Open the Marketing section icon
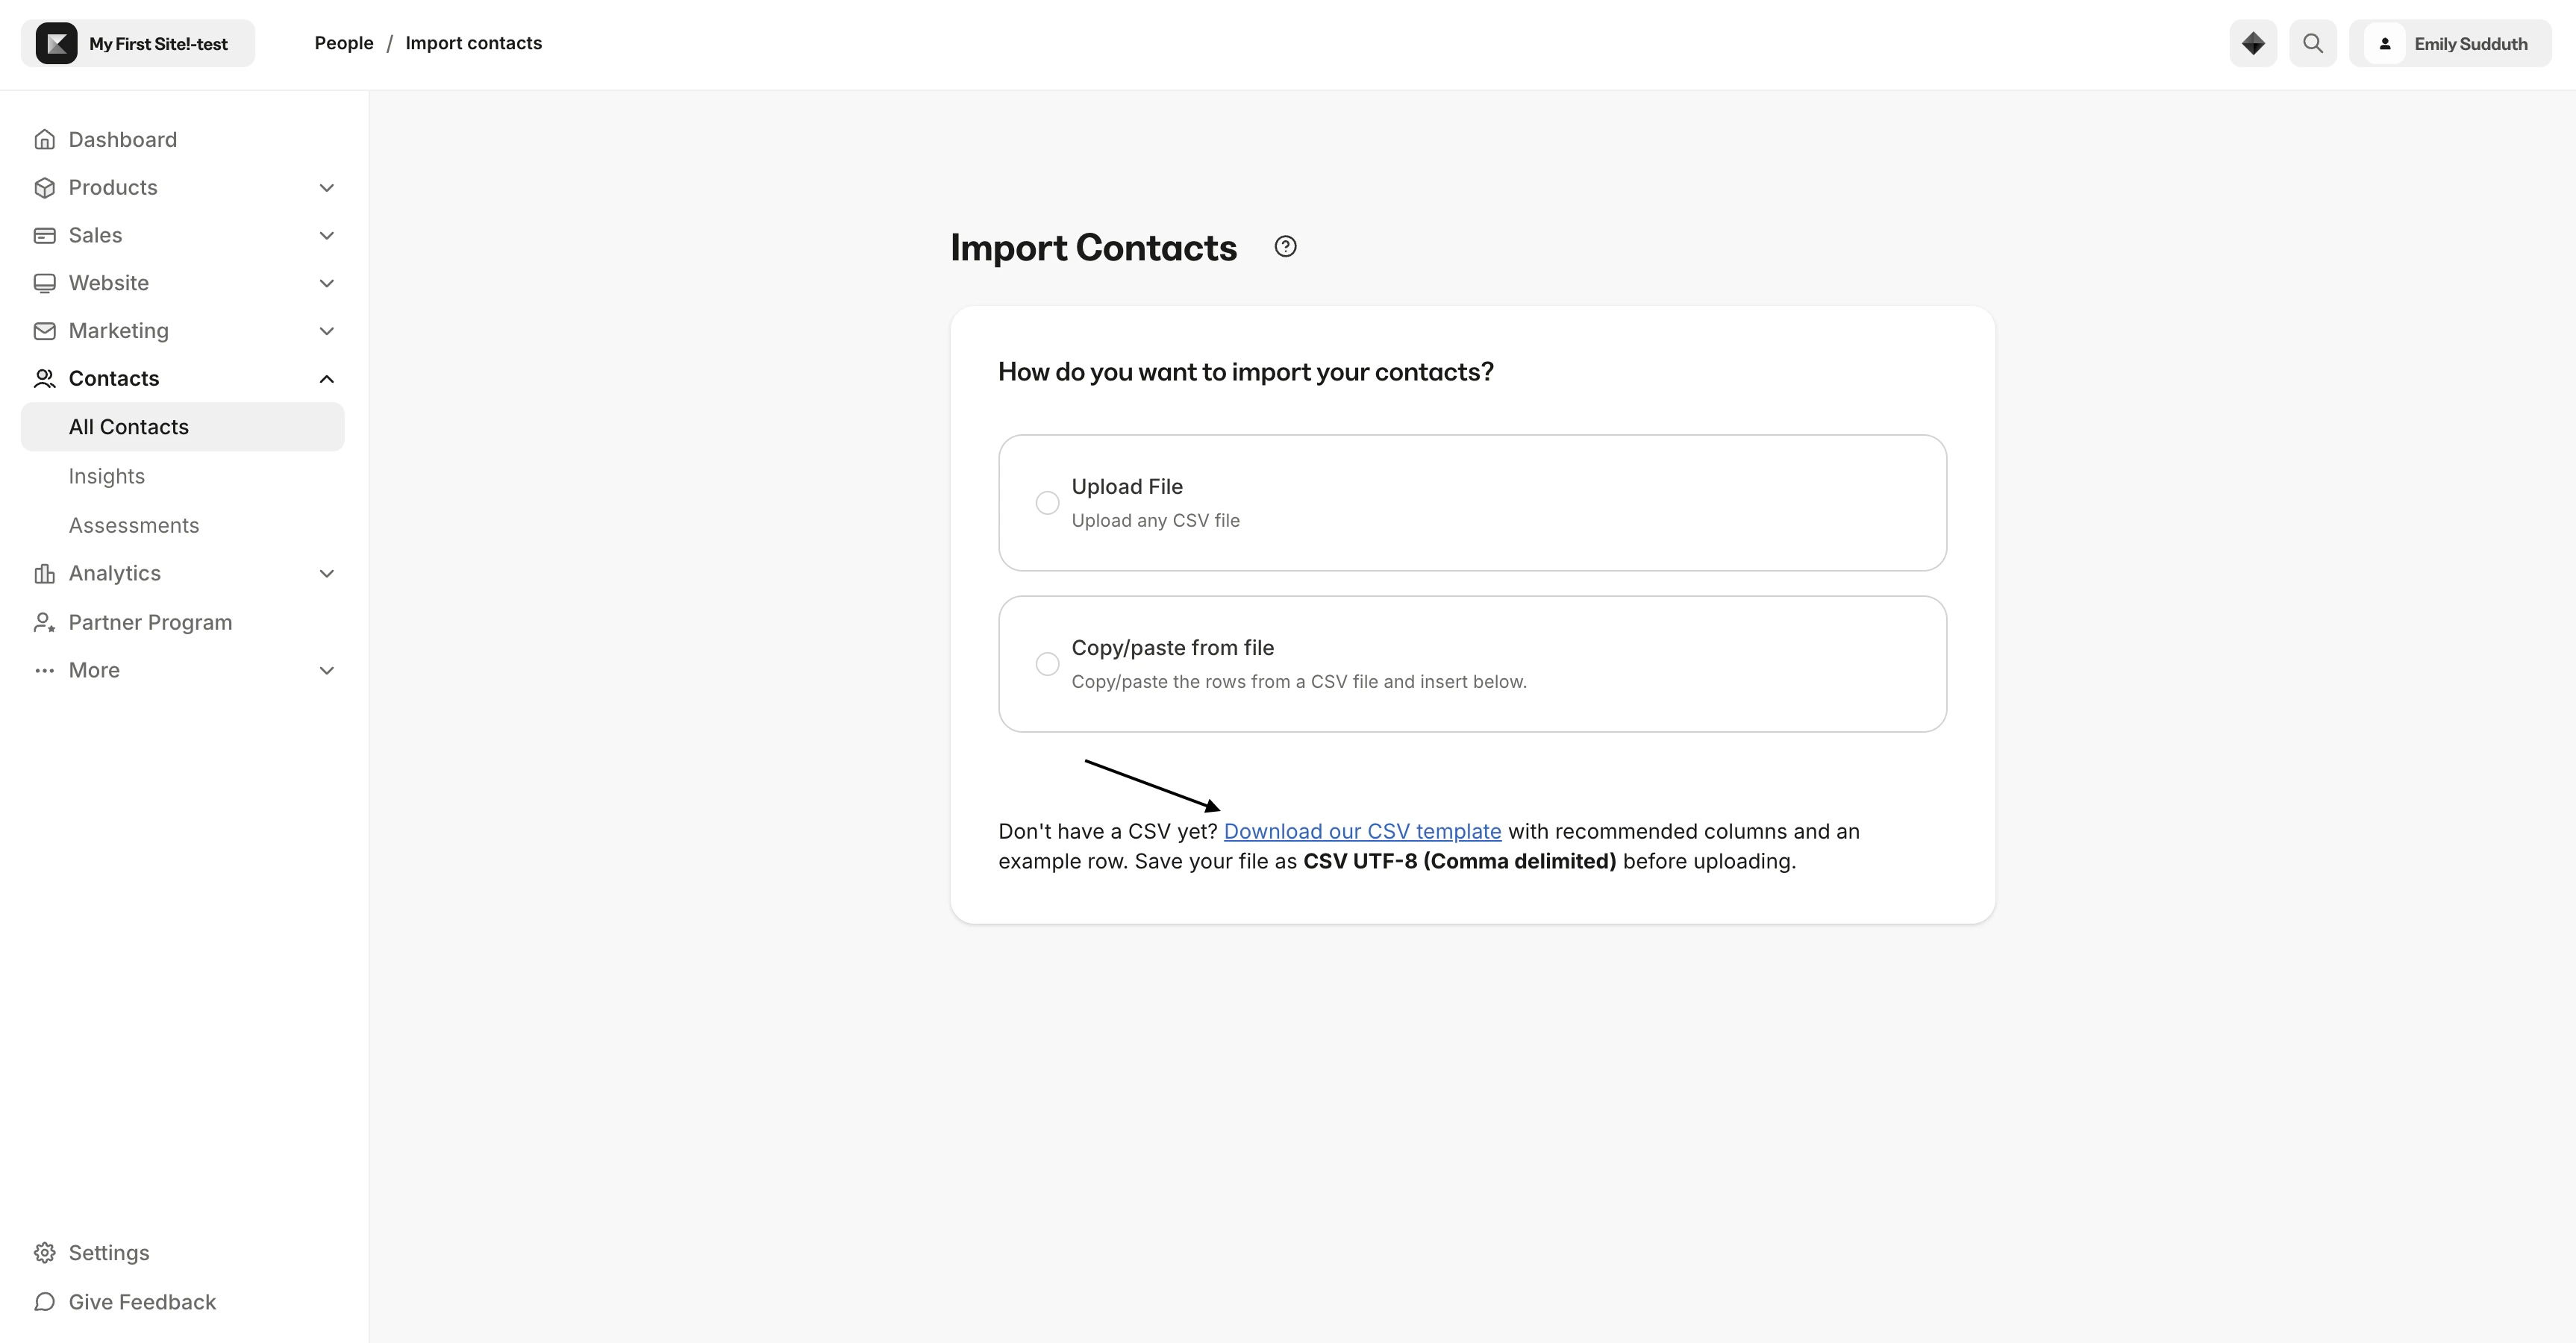 (x=45, y=330)
